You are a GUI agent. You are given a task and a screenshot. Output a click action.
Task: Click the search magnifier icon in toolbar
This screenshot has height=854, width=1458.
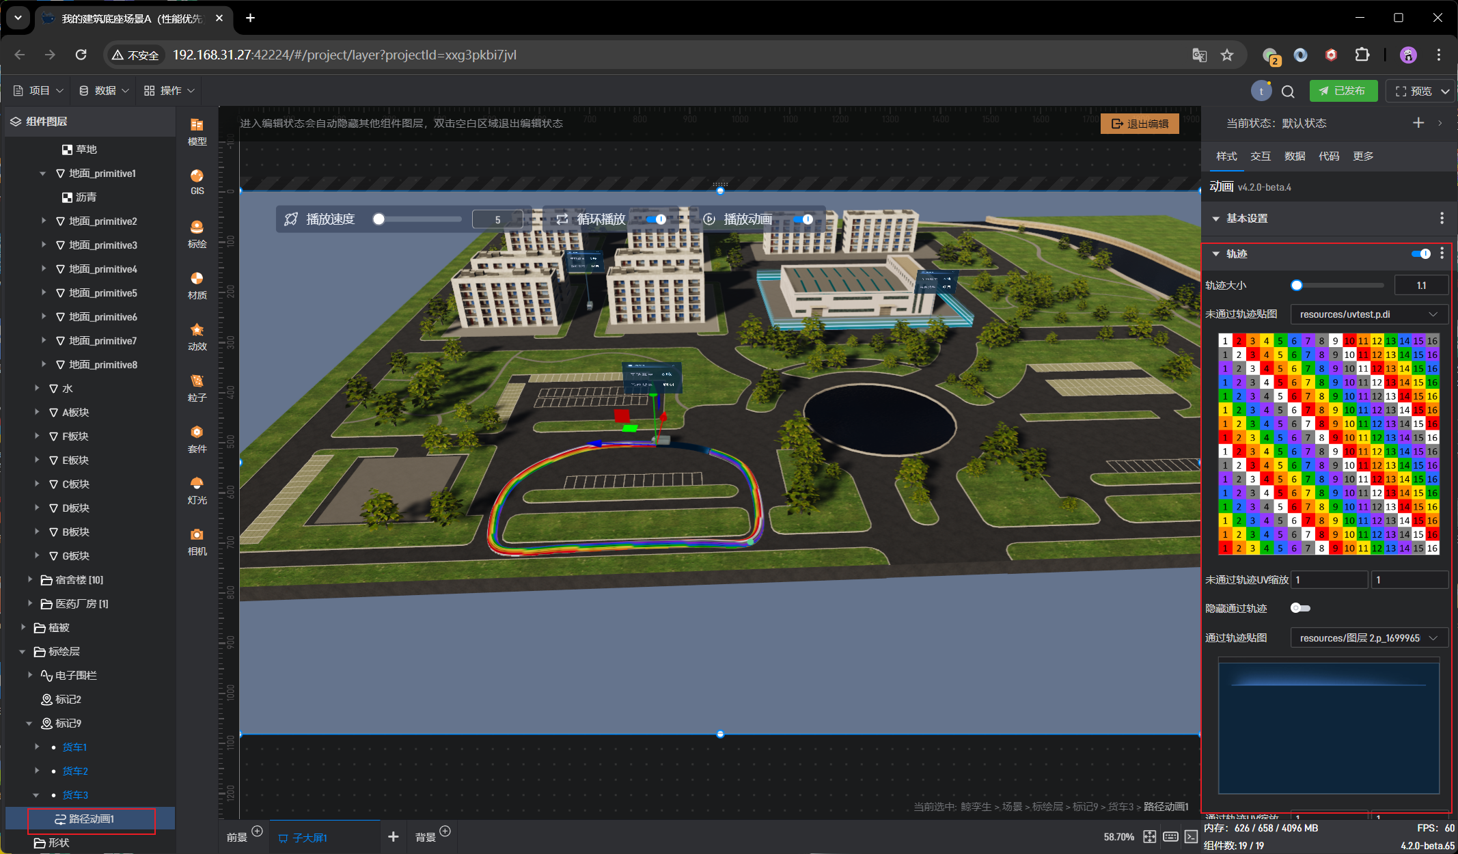1288,92
